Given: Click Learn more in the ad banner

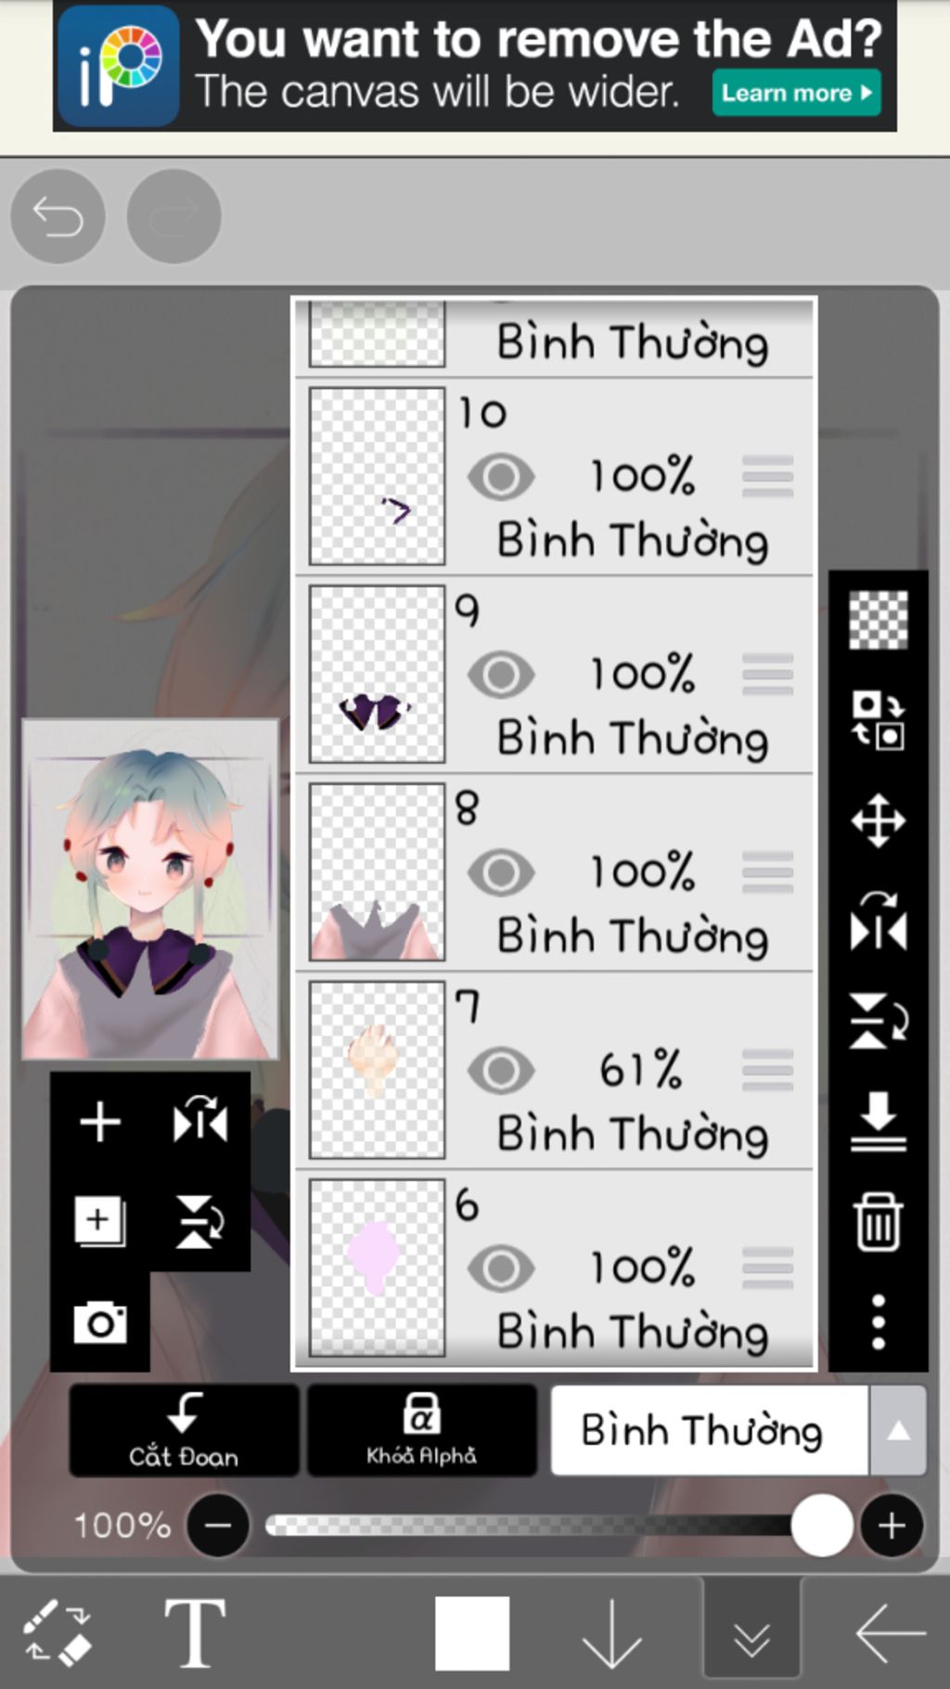Looking at the screenshot, I should point(797,93).
